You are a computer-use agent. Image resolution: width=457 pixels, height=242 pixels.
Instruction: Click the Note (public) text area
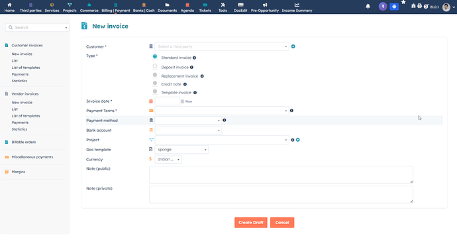281,175
